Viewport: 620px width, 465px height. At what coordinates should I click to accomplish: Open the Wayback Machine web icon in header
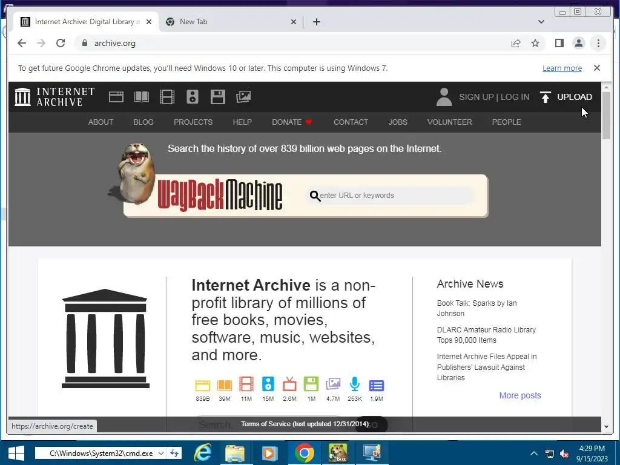coord(116,97)
